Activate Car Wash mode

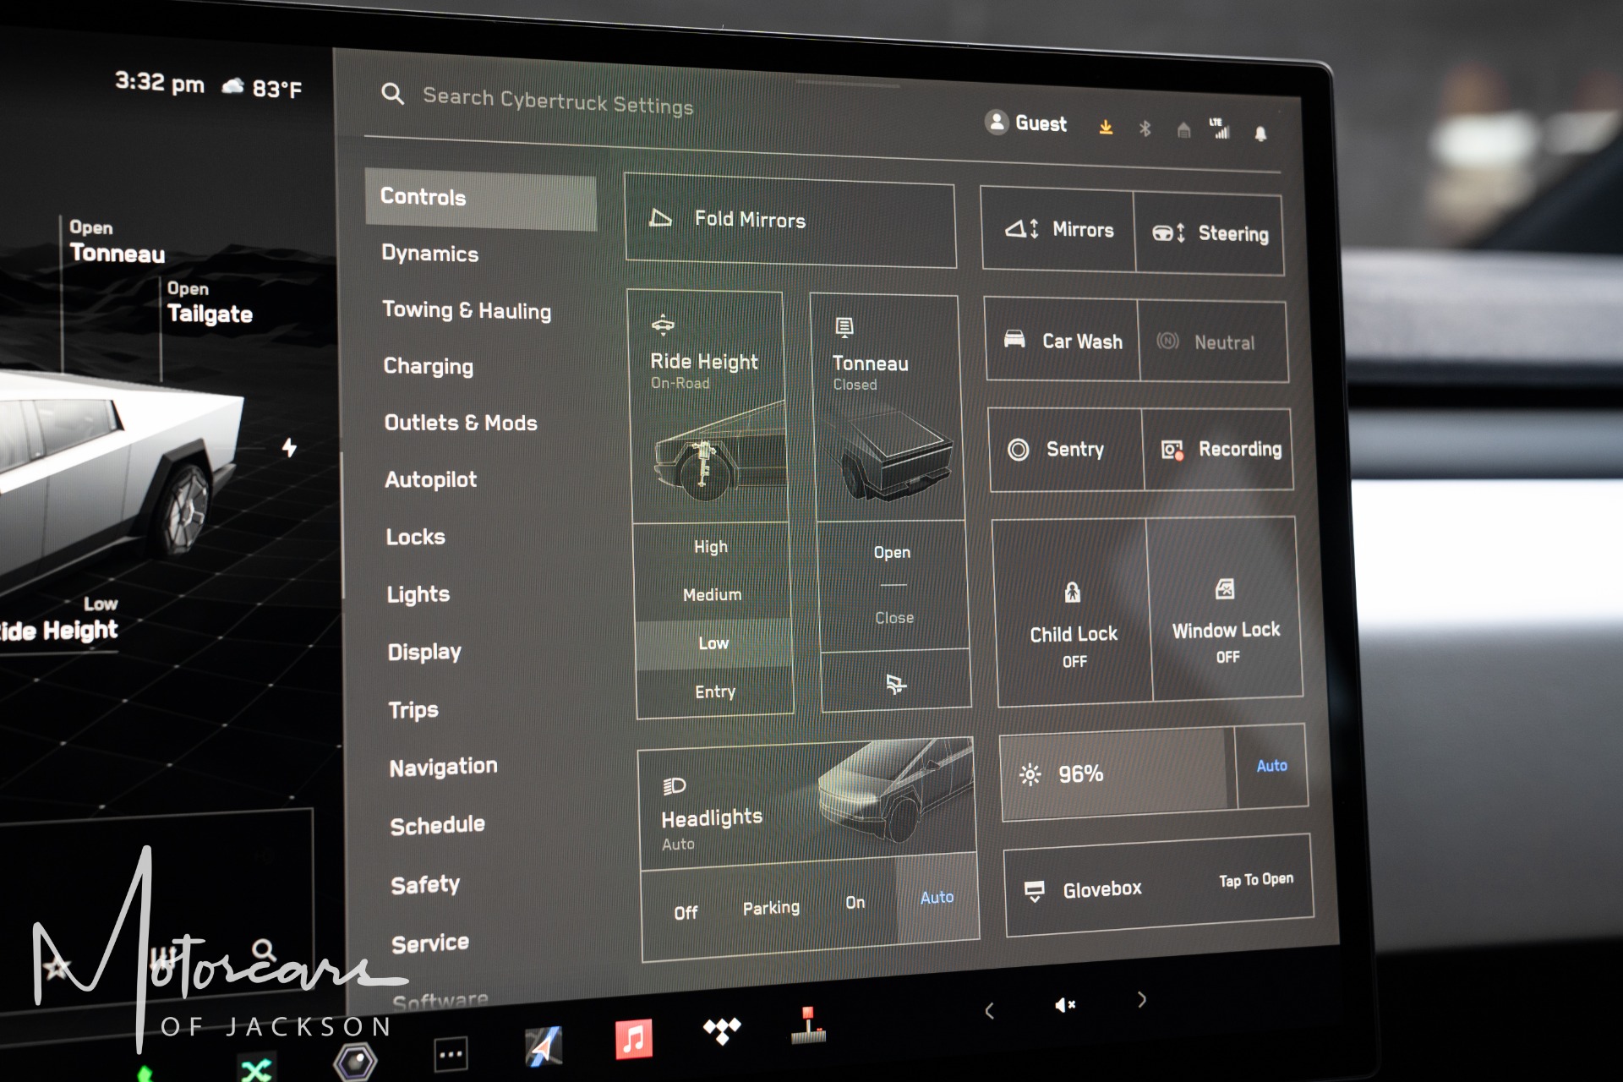pos(1063,340)
